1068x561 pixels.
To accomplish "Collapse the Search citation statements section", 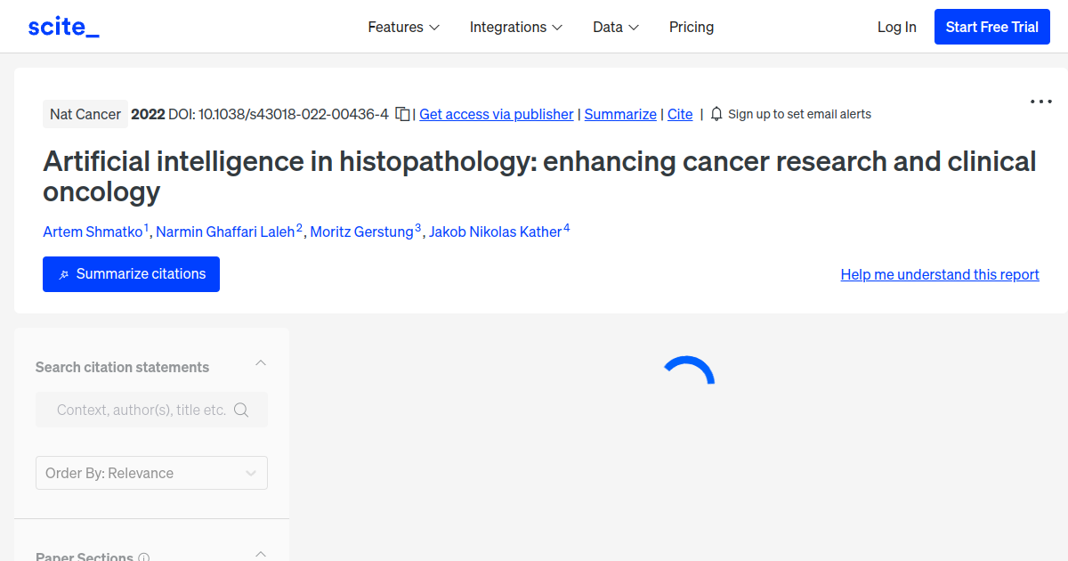I will 261,363.
